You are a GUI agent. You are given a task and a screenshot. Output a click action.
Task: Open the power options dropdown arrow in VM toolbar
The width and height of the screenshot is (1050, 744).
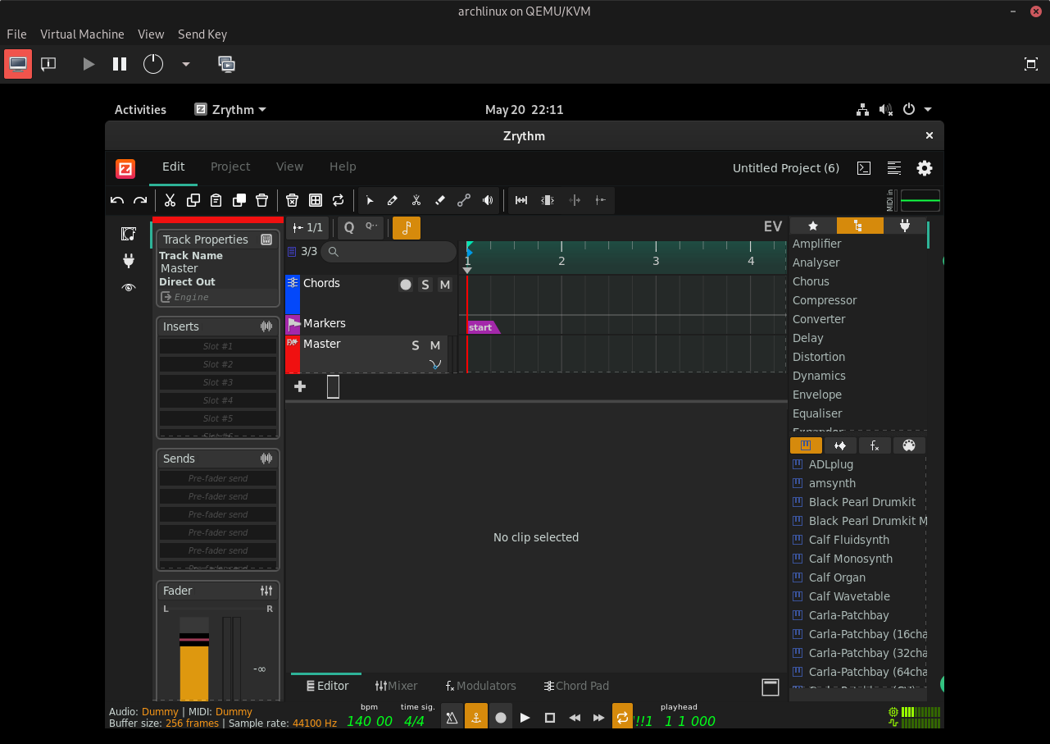coord(186,64)
